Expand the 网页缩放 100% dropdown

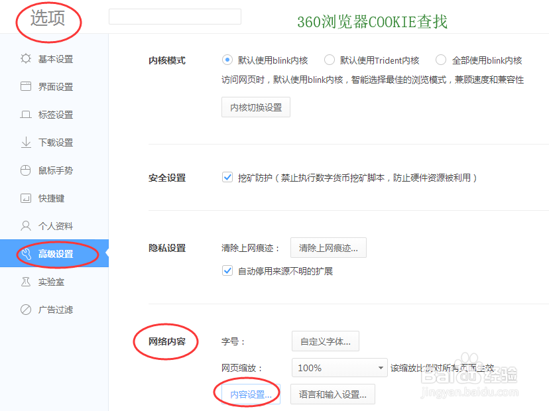pyautogui.click(x=339, y=368)
